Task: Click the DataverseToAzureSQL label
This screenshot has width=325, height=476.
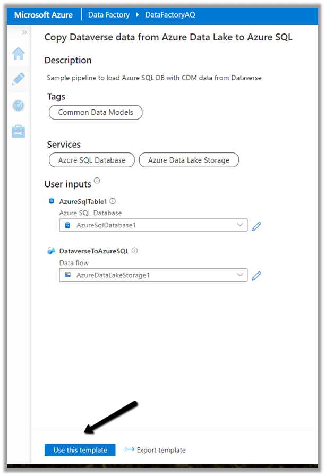Action: click(x=94, y=251)
